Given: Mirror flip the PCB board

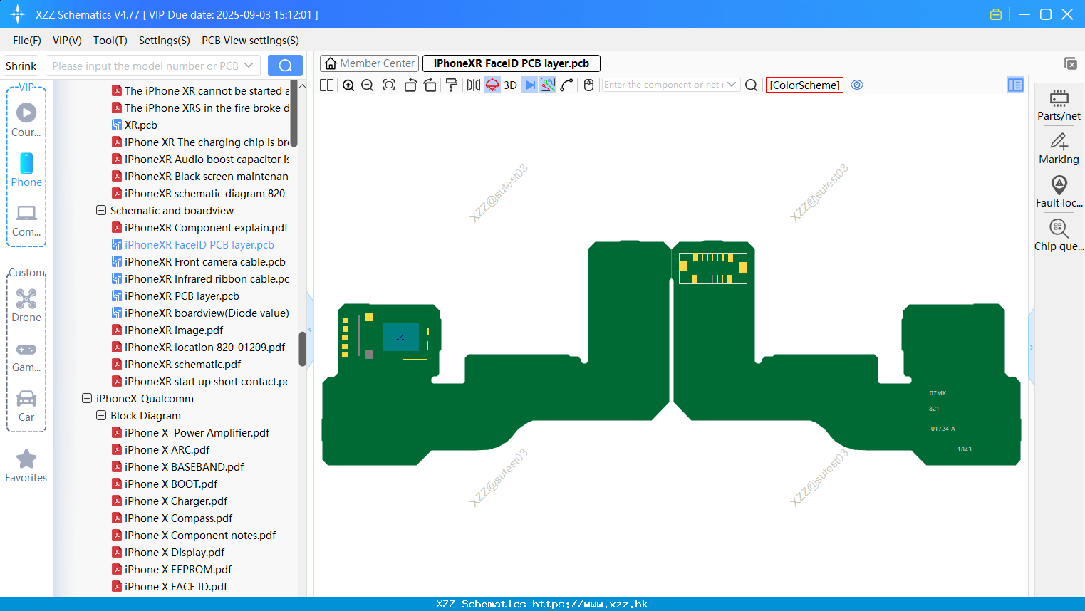Looking at the screenshot, I should pos(474,85).
